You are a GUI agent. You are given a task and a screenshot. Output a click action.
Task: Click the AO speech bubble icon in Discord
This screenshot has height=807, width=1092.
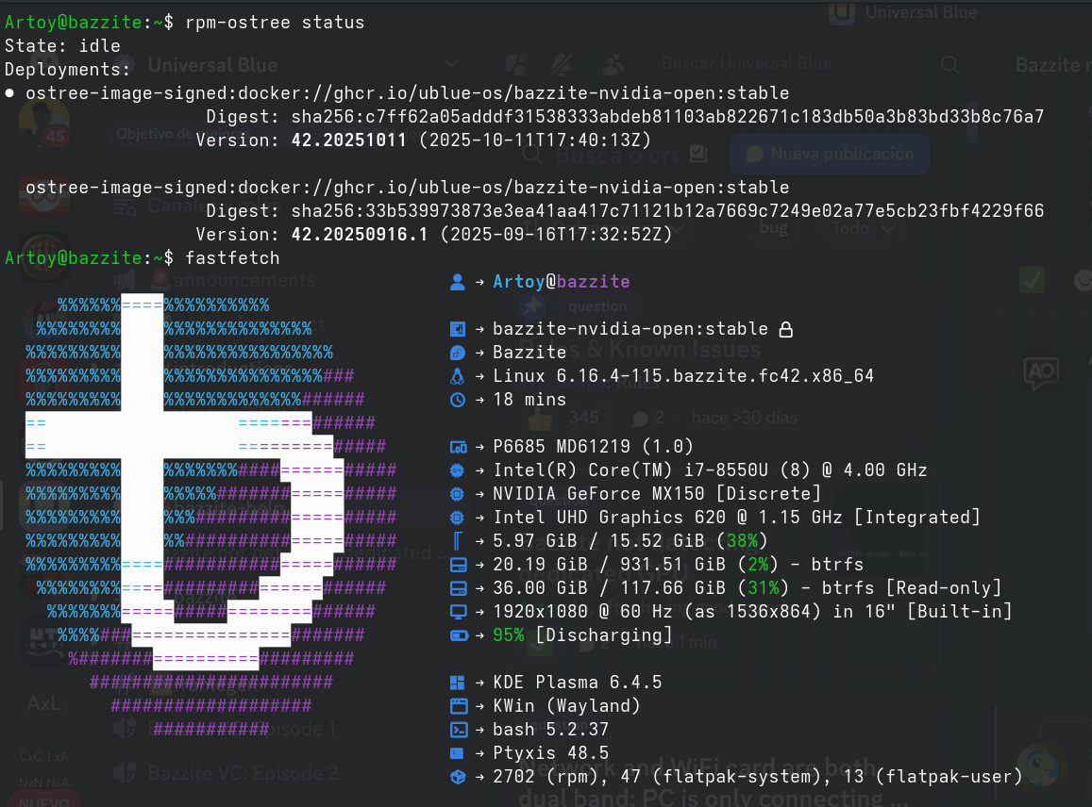1041,372
